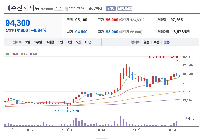Screen dimensions: 200x139
Task: Switch to 일봉 candle chart
Action: [146, 42]
